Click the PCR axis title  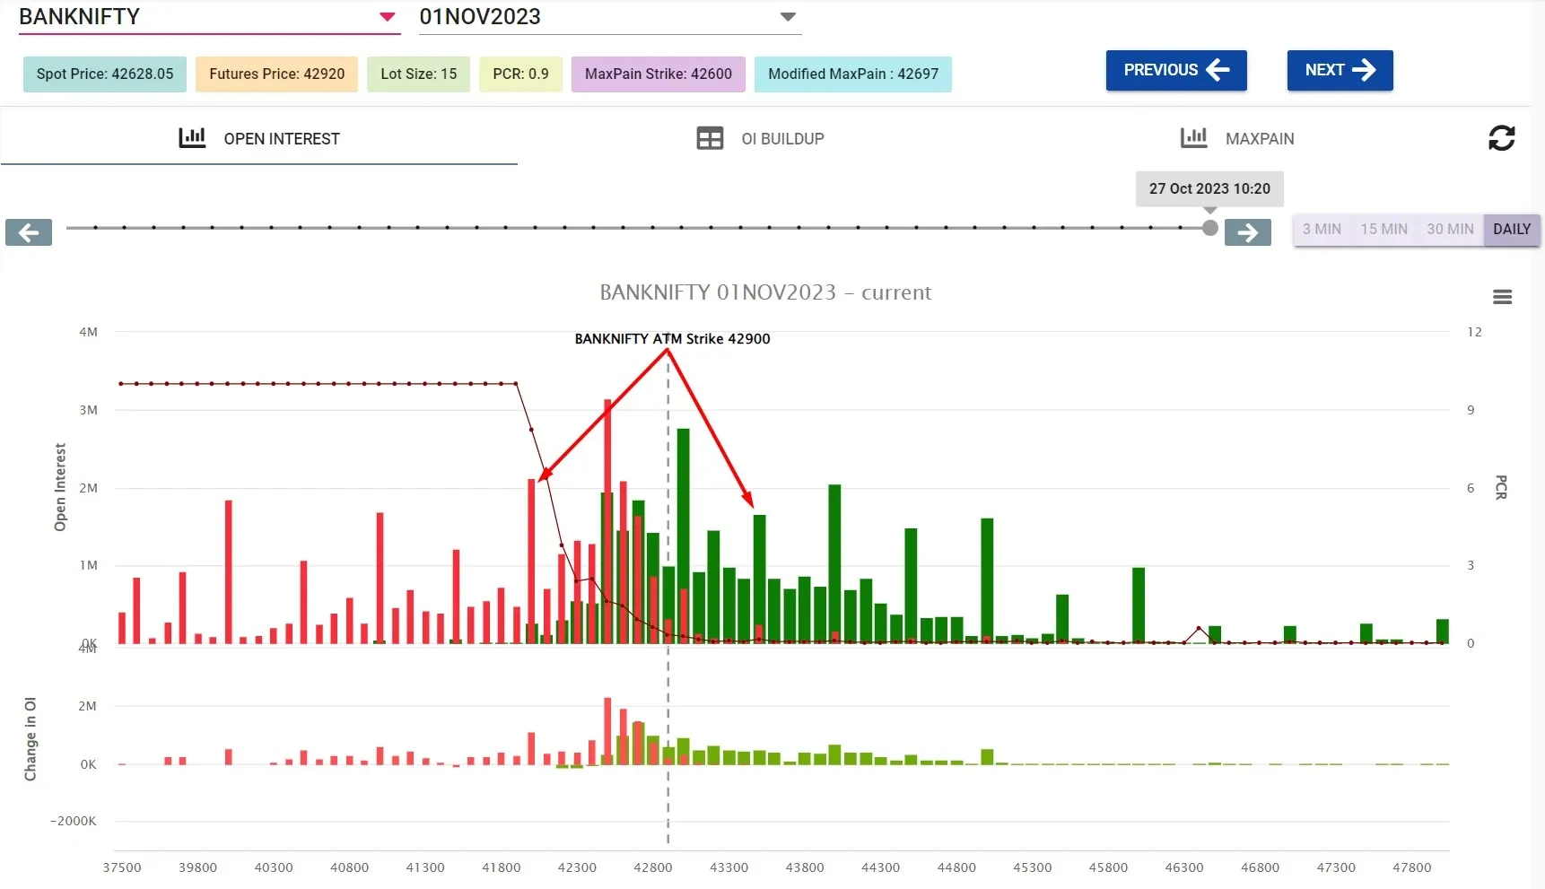1501,487
